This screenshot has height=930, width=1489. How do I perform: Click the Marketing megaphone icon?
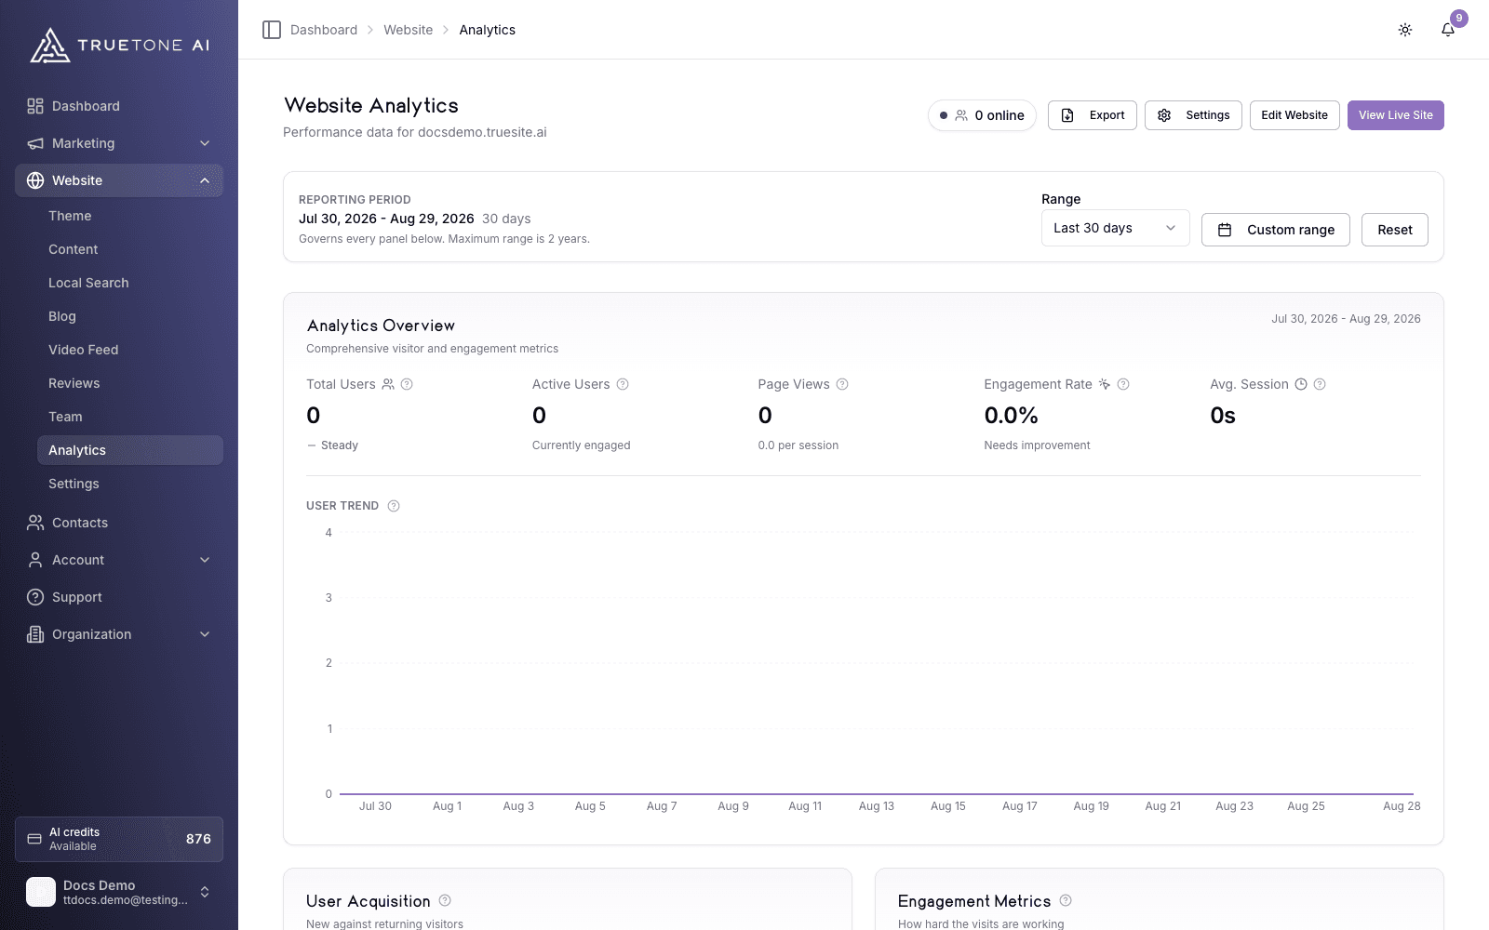(35, 143)
